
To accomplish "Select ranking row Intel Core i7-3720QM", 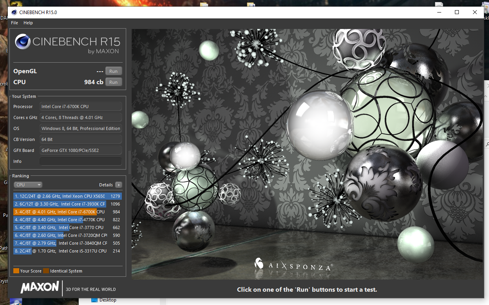I will point(67,235).
